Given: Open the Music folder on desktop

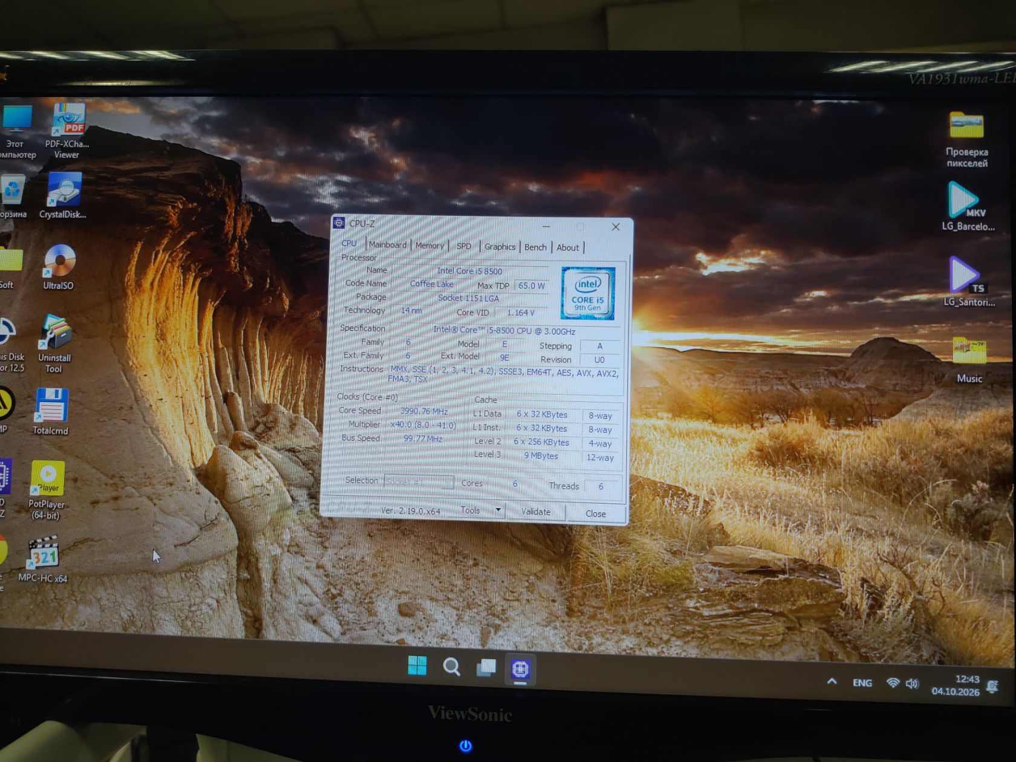Looking at the screenshot, I should click(x=969, y=360).
